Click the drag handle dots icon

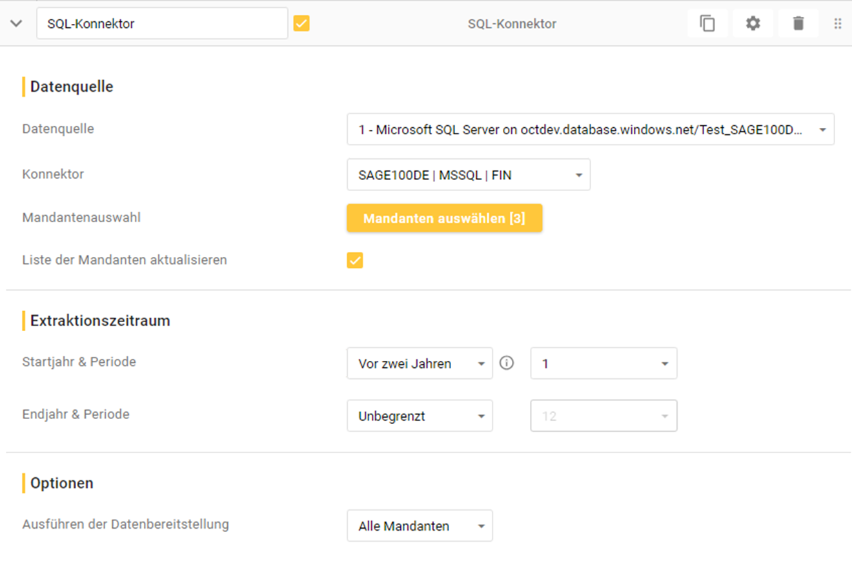coord(838,24)
